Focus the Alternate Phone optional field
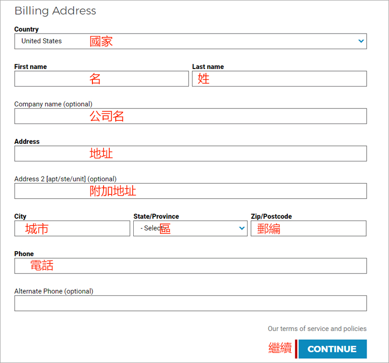Screen dimensions: 389x363 coord(190,303)
